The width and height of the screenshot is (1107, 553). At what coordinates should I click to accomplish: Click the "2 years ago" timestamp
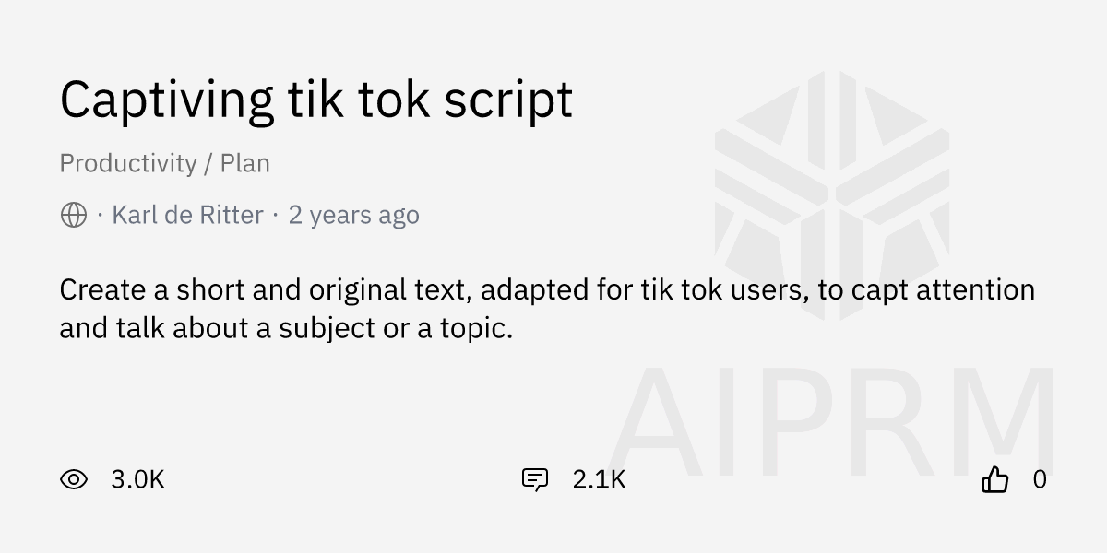(353, 216)
